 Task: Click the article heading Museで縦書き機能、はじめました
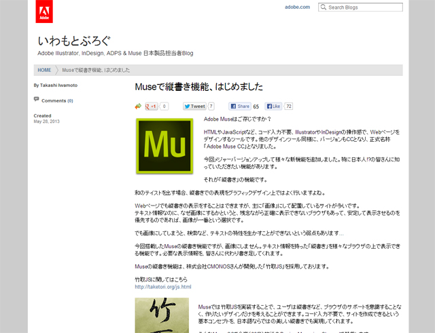point(198,87)
